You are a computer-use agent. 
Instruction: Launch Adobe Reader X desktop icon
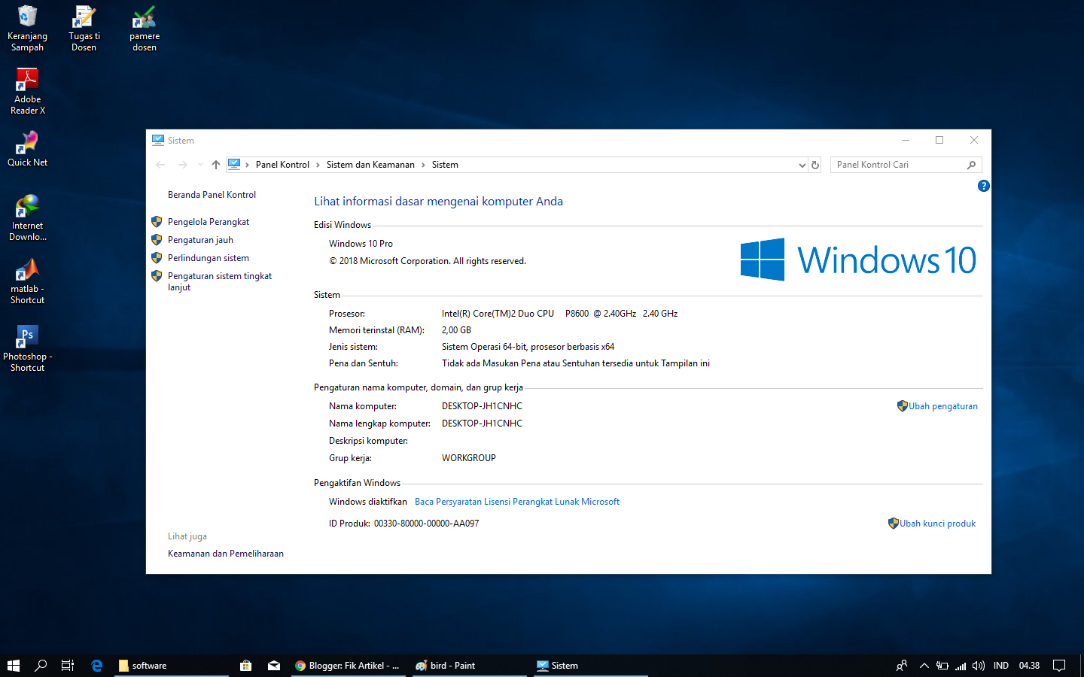27,92
